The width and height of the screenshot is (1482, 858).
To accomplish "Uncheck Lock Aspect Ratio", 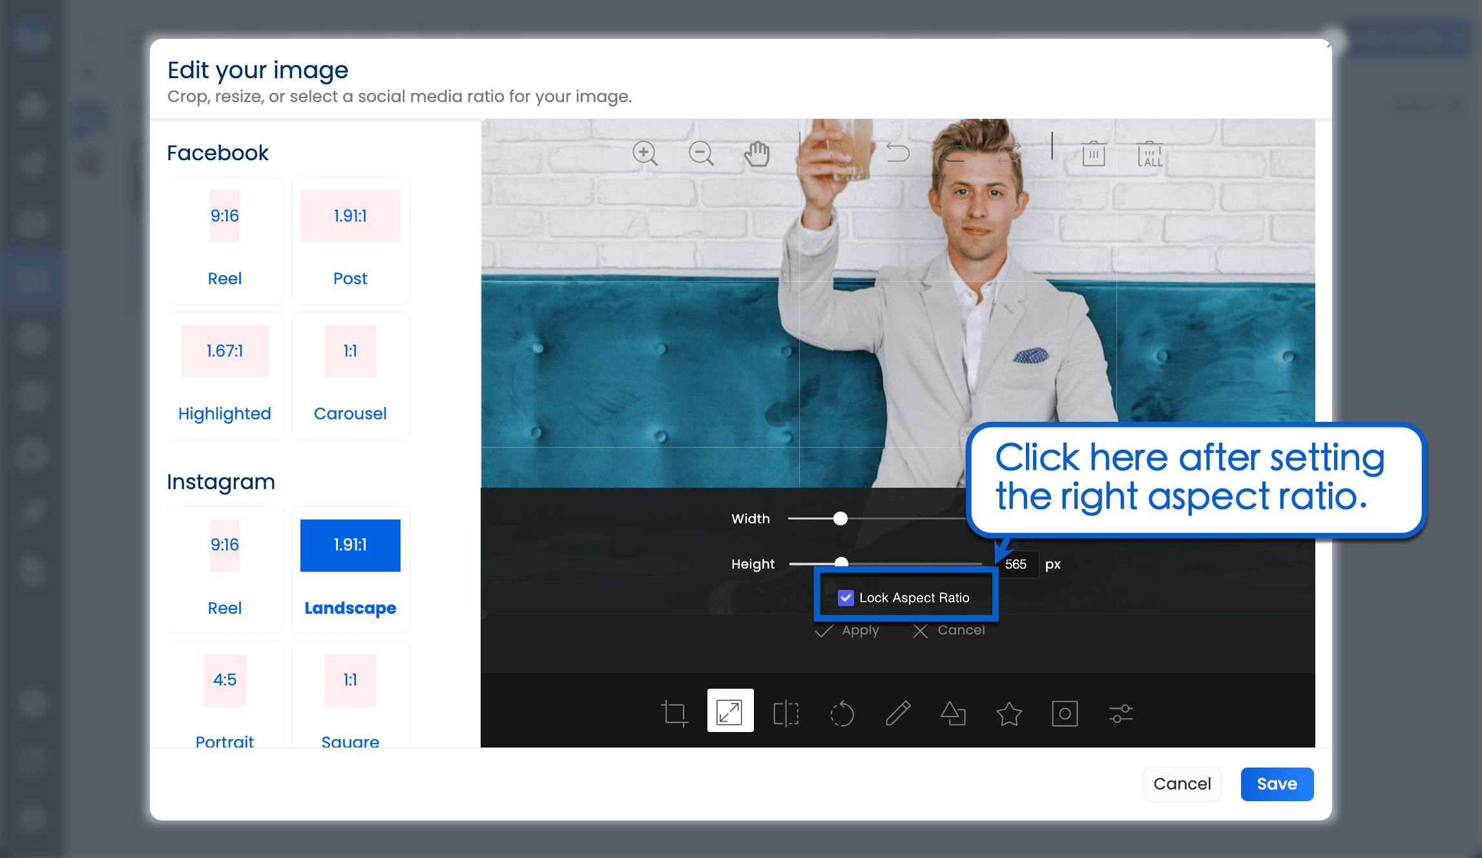I will pos(845,598).
